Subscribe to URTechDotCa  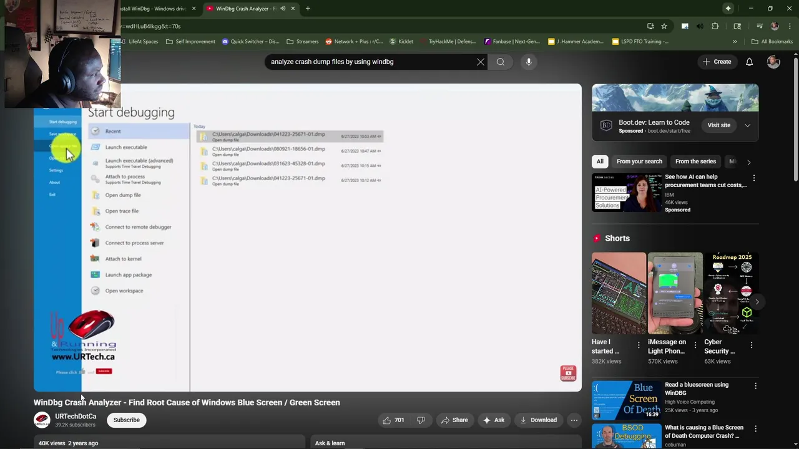127,420
